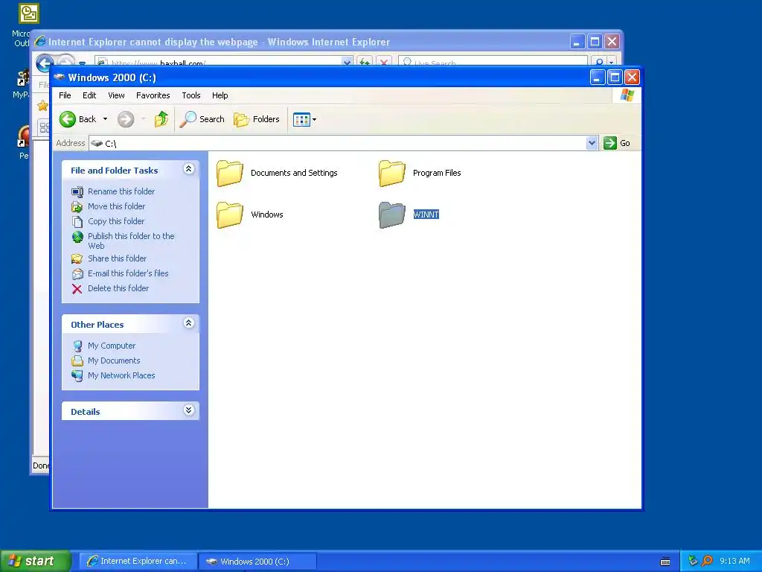The width and height of the screenshot is (762, 572).
Task: Click Share this folder link
Action: click(x=117, y=258)
